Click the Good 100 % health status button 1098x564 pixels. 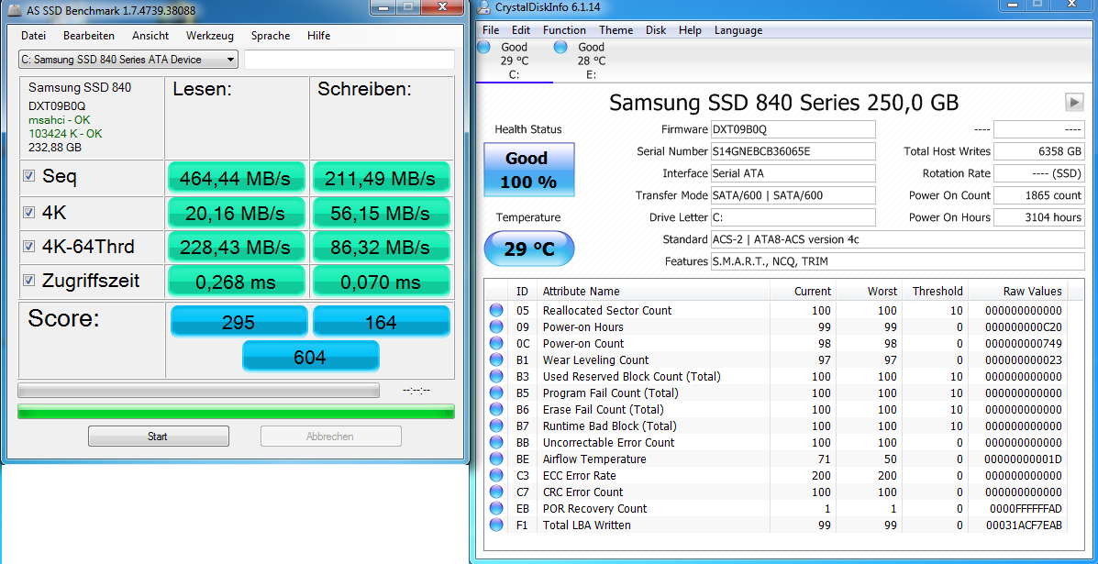(528, 170)
